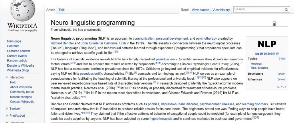Open Donate to Wikipedia link
The width and height of the screenshot is (294, 123).
pyautogui.click(x=20, y=65)
